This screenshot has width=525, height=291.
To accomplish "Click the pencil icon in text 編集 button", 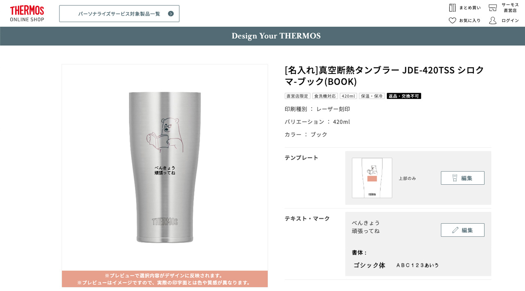I will (x=455, y=230).
